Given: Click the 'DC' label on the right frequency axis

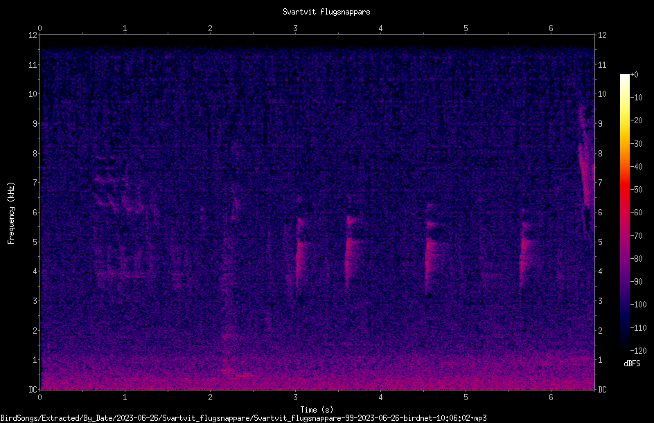Looking at the screenshot, I should (x=602, y=390).
